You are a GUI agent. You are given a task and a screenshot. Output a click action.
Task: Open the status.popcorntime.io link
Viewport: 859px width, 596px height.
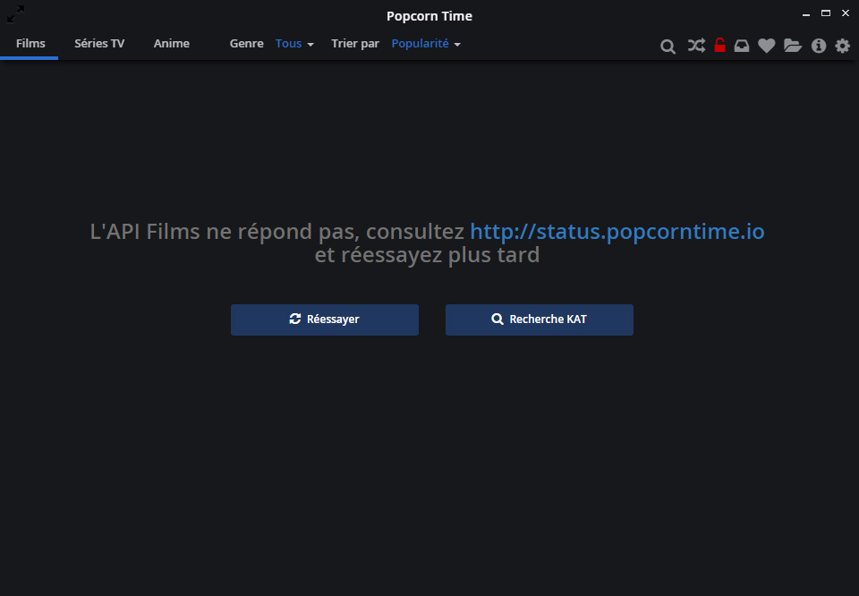pos(617,231)
